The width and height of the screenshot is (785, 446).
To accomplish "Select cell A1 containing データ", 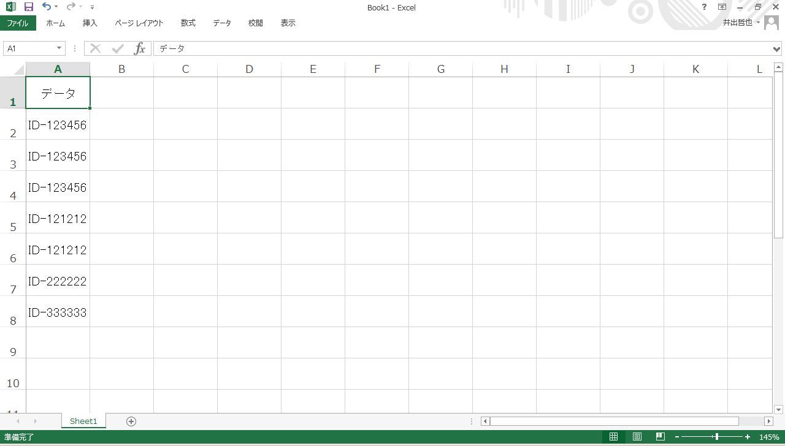I will 58,93.
